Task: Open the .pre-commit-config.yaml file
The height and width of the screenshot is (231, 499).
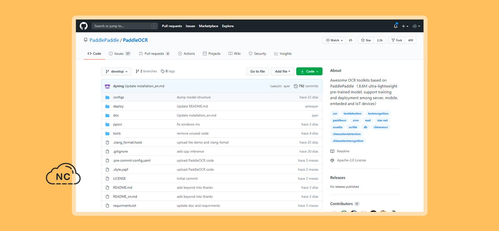Action: 132,161
